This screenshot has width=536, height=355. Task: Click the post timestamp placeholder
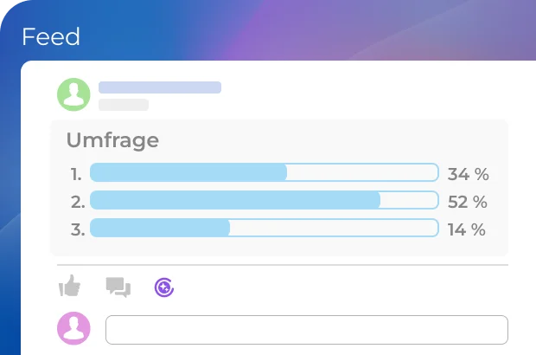[x=124, y=105]
